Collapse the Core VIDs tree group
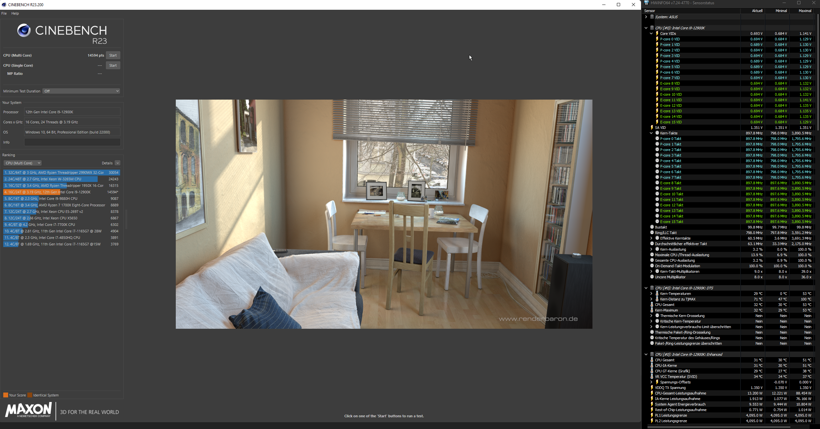Screen dimensions: 820x429 click(651, 34)
